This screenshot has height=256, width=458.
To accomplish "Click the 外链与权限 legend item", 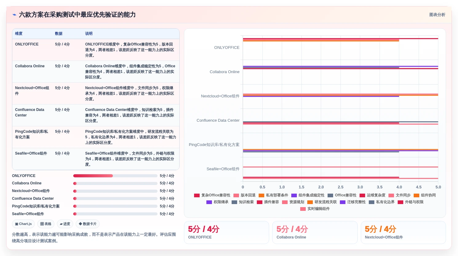I will pos(410,202).
